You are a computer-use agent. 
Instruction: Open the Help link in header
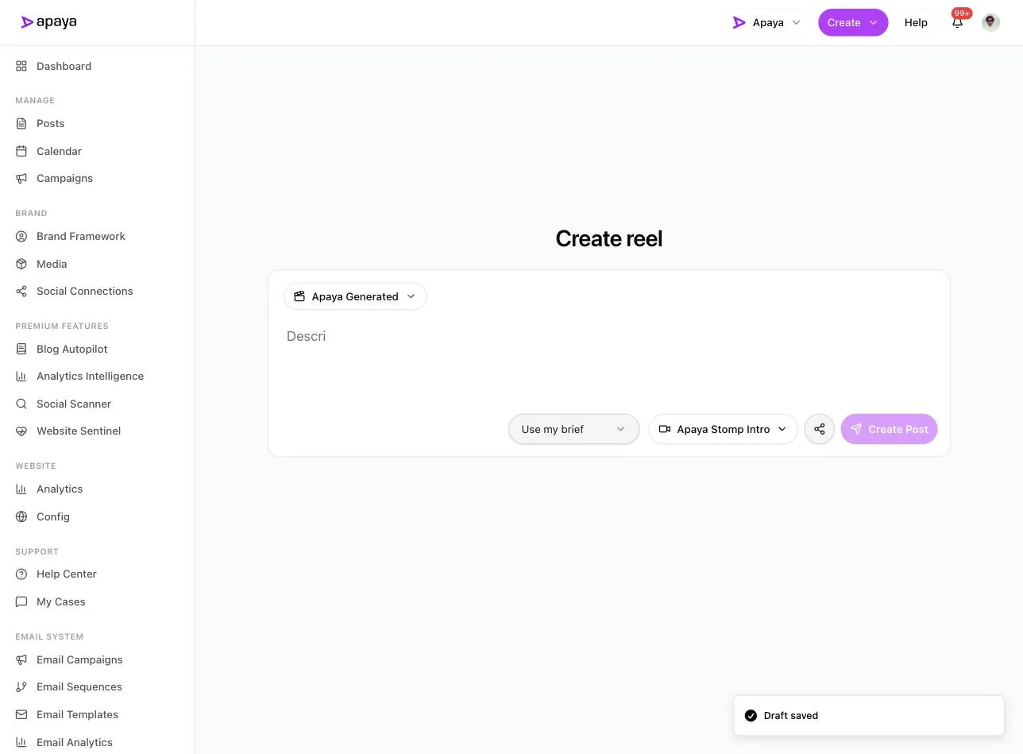pyautogui.click(x=916, y=22)
